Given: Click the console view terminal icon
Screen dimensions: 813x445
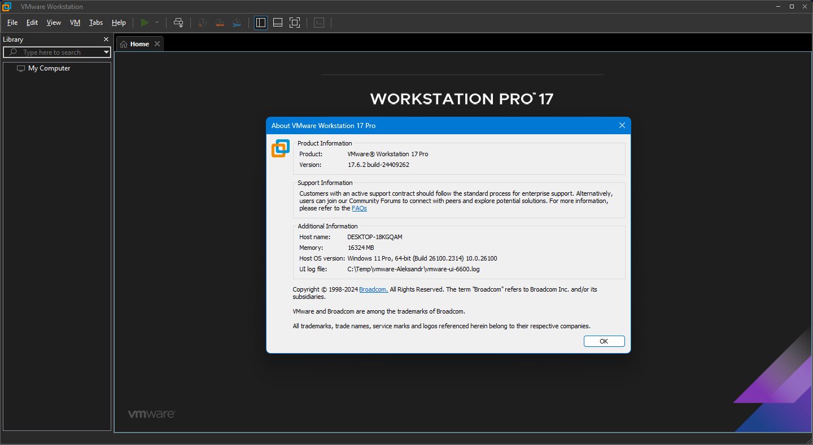Looking at the screenshot, I should (x=319, y=23).
